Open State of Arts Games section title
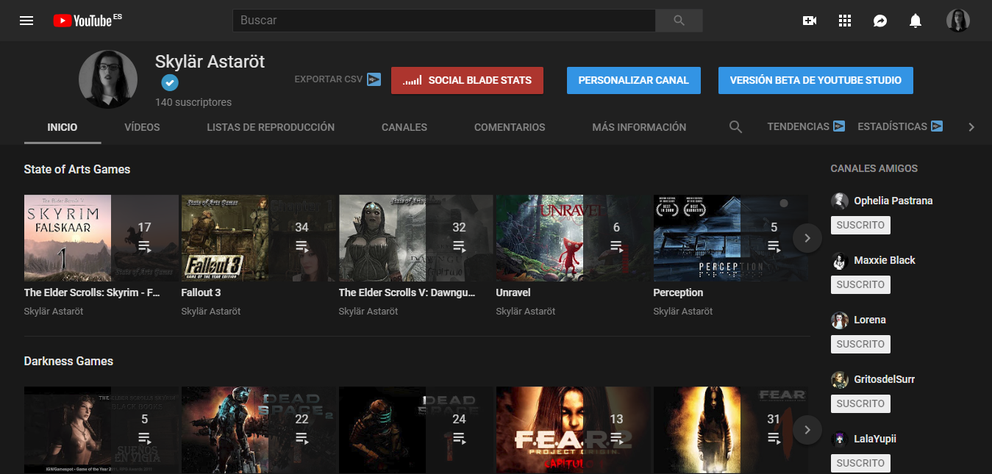This screenshot has width=992, height=474. click(x=77, y=169)
